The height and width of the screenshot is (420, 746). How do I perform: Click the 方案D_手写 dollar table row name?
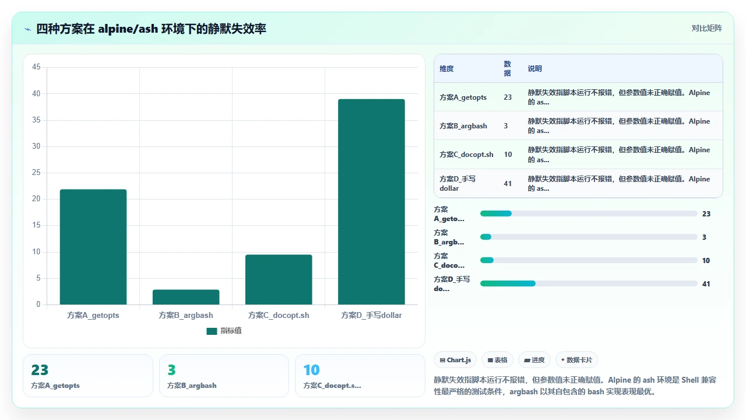point(458,184)
